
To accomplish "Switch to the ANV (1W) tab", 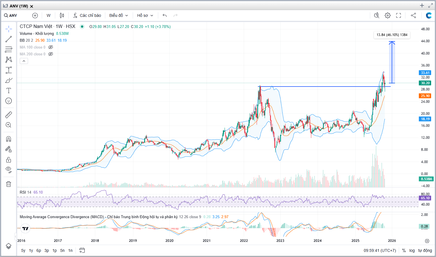I will pyautogui.click(x=18, y=6).
